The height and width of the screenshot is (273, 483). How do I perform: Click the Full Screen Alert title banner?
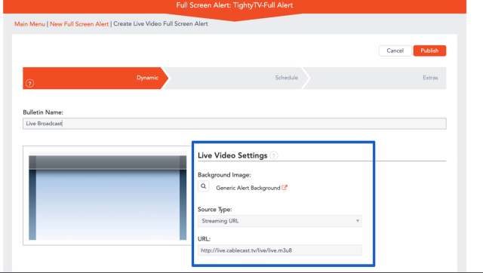click(x=235, y=5)
